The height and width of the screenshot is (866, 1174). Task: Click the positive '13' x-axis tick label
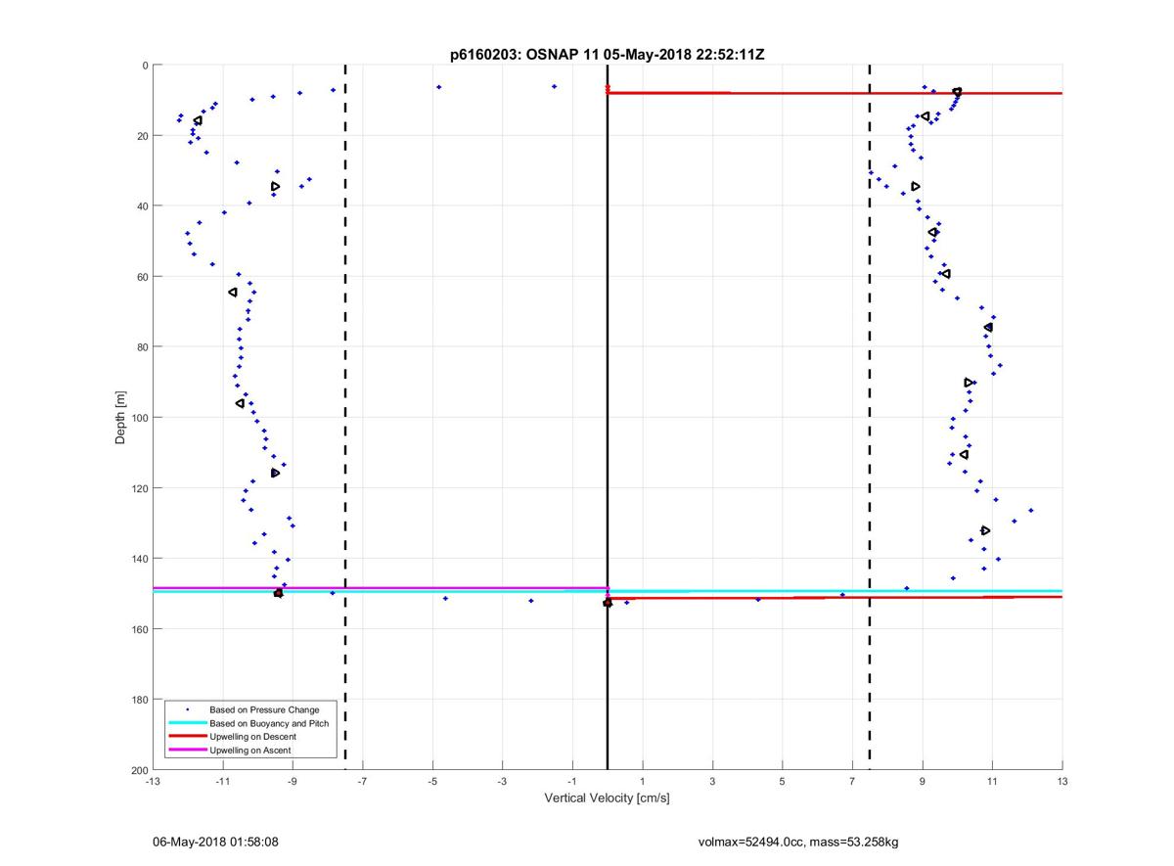tap(1062, 782)
